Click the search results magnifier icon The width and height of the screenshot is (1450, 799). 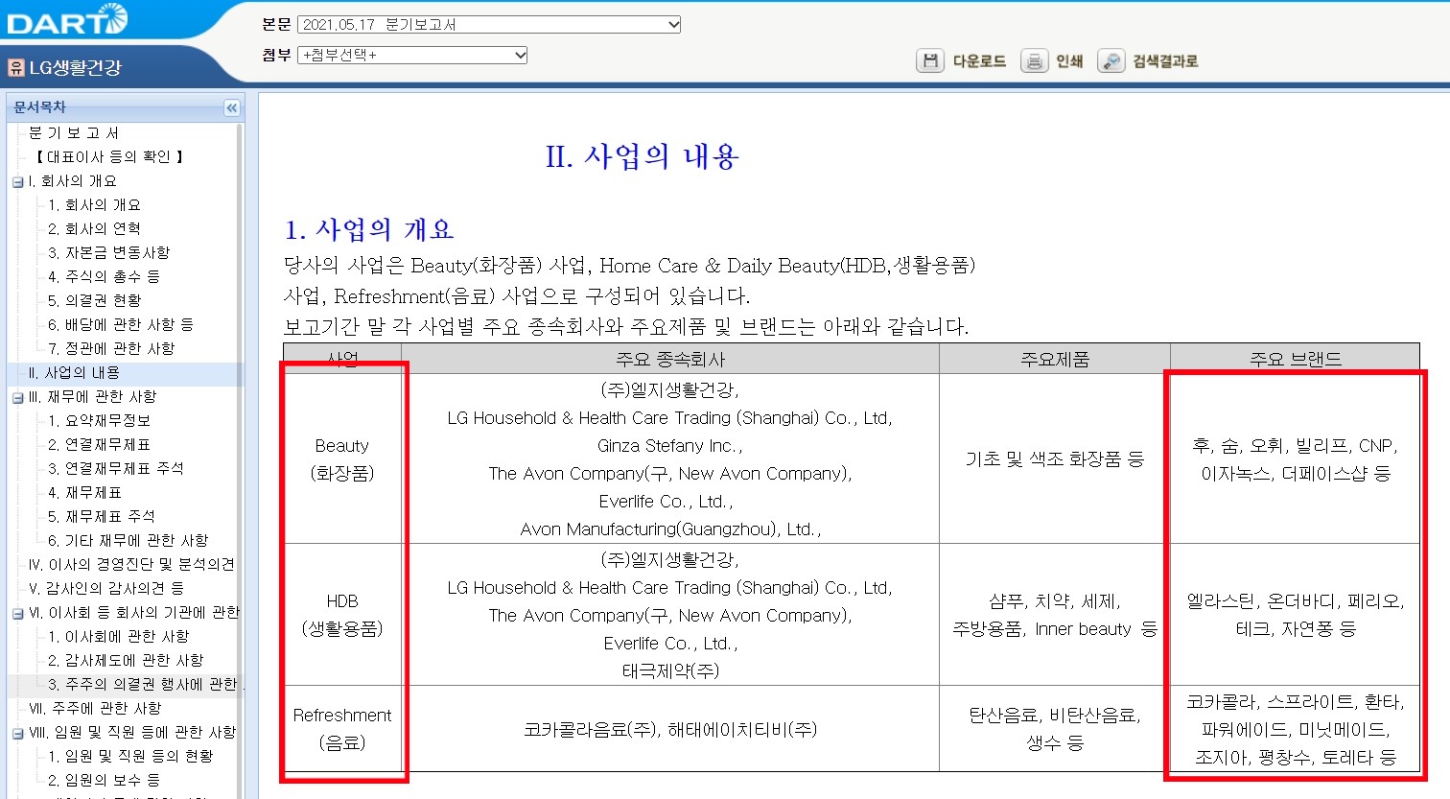click(1111, 61)
